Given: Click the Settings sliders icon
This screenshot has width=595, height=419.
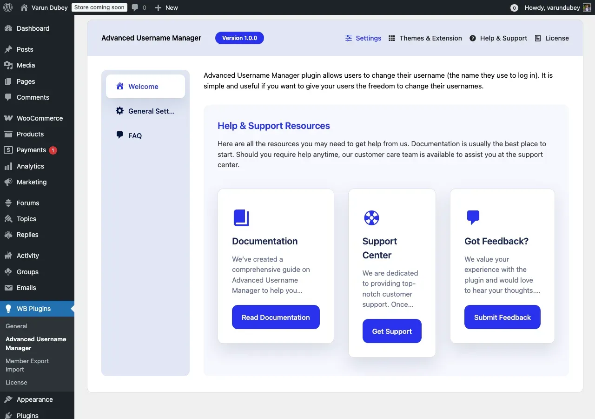Looking at the screenshot, I should coord(349,38).
